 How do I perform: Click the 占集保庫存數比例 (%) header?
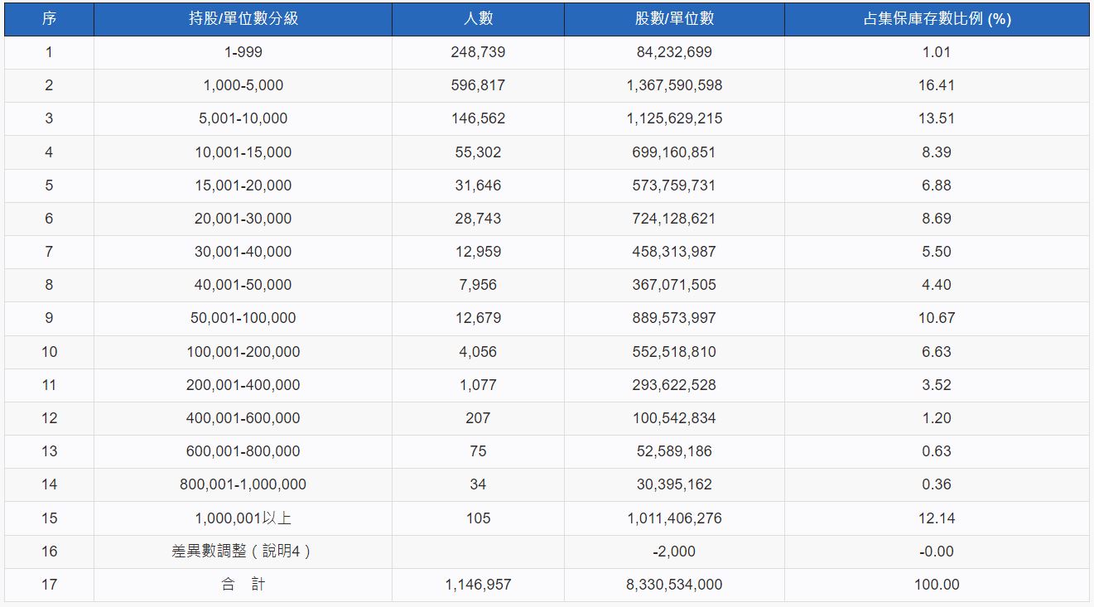tap(937, 19)
